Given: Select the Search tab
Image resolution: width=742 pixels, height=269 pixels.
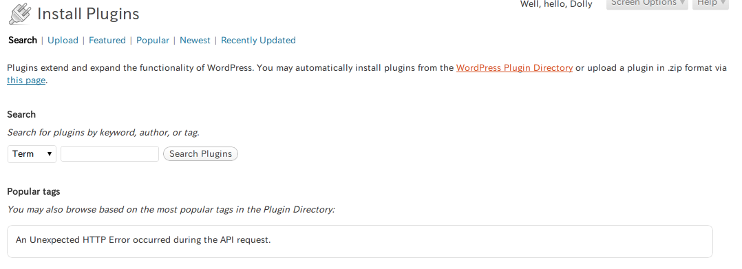Looking at the screenshot, I should tap(23, 40).
